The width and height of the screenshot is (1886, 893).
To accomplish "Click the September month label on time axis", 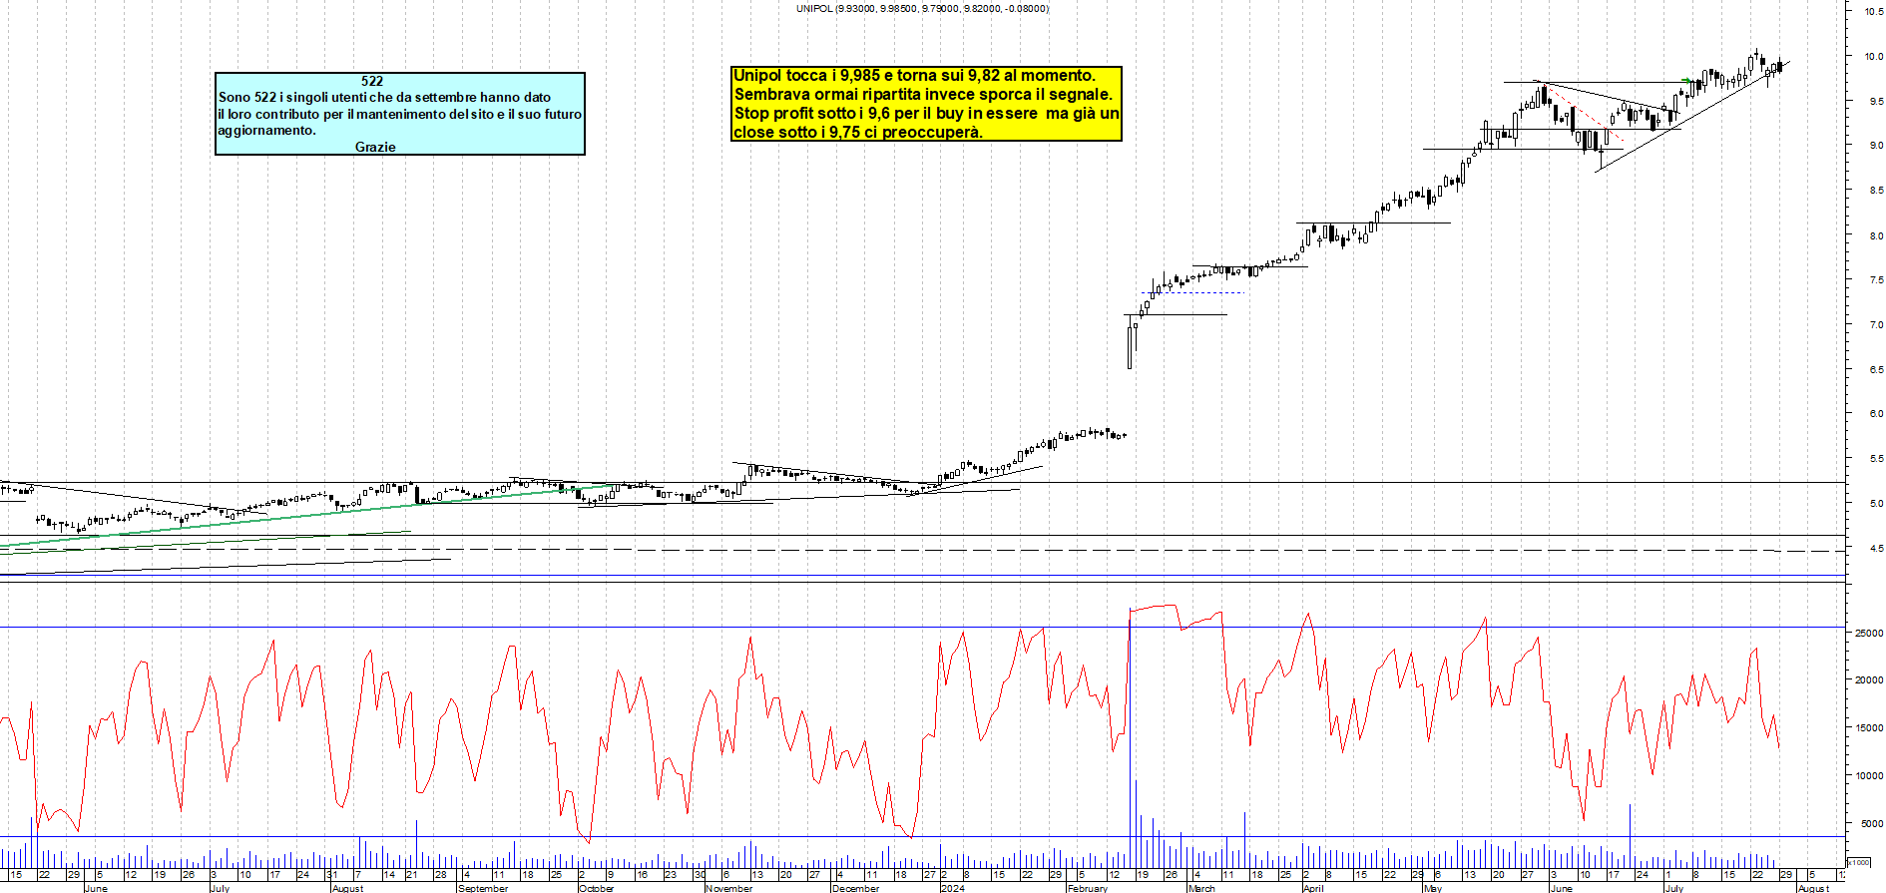I will (483, 888).
